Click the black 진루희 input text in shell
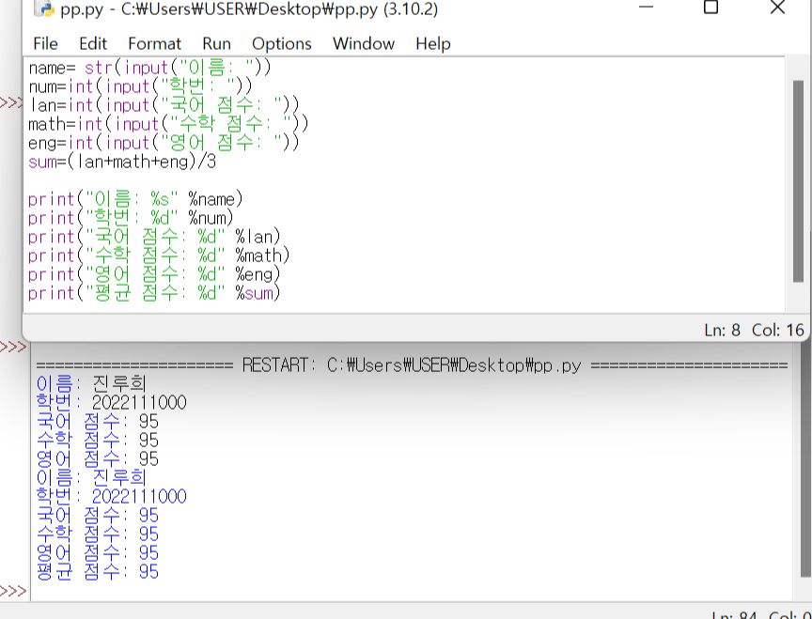The image size is (812, 619). pos(119,383)
